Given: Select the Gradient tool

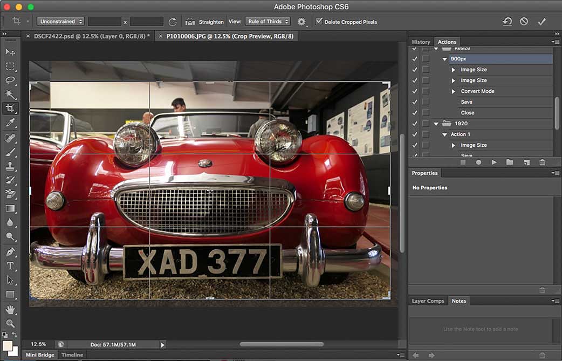Looking at the screenshot, I should click(10, 208).
